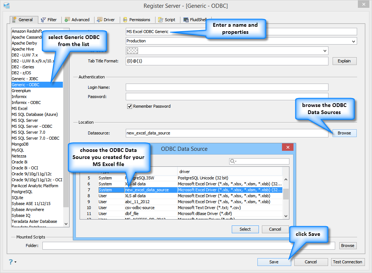
Task: Open the help question mark menu
Action: (x=12, y=261)
